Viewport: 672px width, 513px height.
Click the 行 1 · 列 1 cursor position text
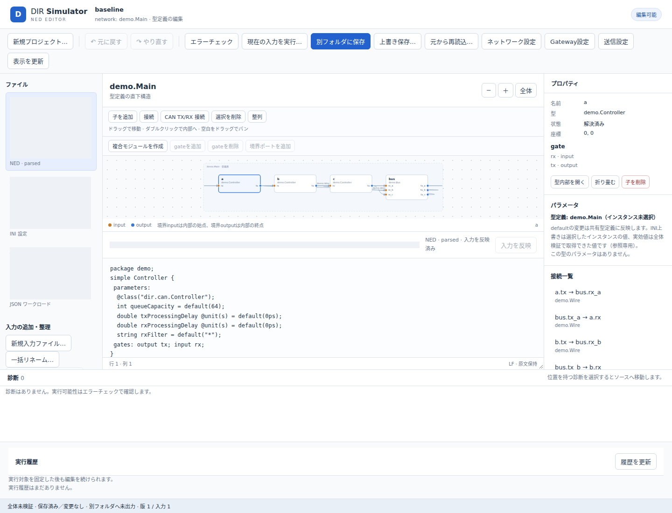point(120,364)
